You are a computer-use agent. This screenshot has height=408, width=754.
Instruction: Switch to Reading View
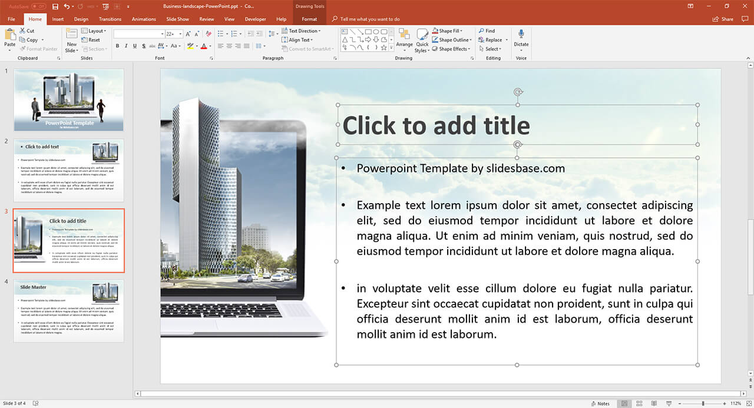coord(654,403)
